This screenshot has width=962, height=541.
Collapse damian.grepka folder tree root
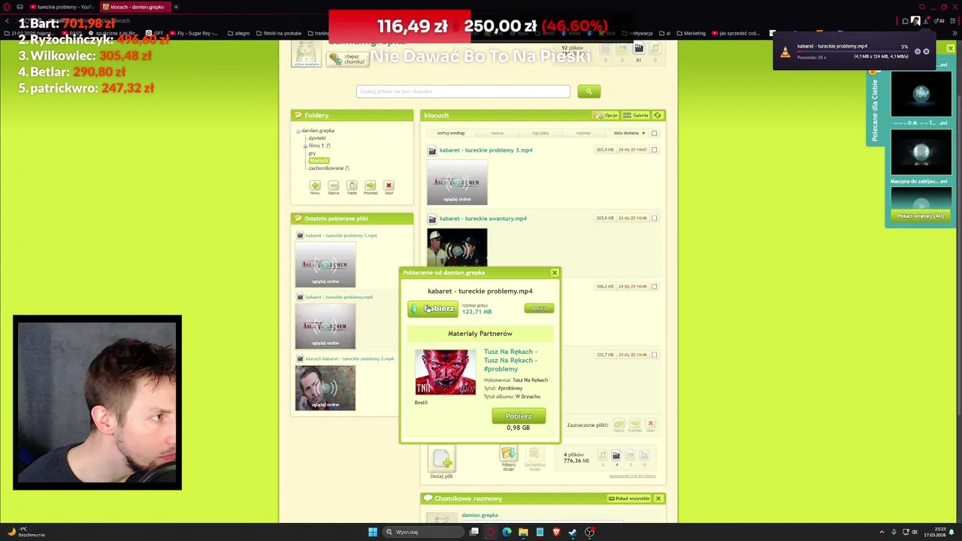click(298, 131)
